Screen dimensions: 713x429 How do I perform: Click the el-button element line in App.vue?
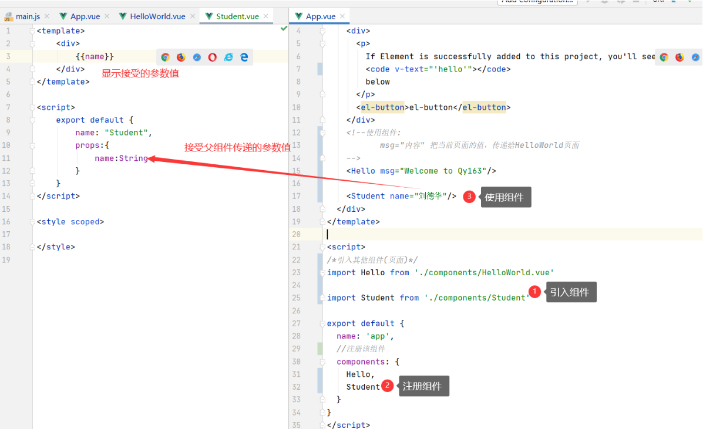(433, 107)
